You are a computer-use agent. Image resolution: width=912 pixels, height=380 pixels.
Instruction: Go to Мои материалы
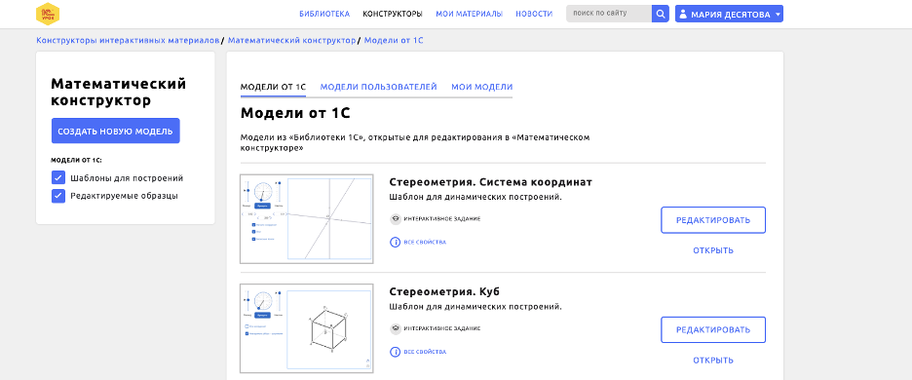pos(470,14)
